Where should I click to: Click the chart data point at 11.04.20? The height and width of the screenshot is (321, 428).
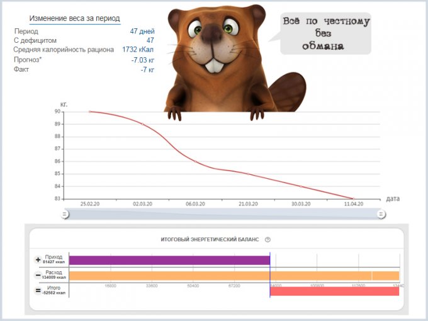(353, 199)
